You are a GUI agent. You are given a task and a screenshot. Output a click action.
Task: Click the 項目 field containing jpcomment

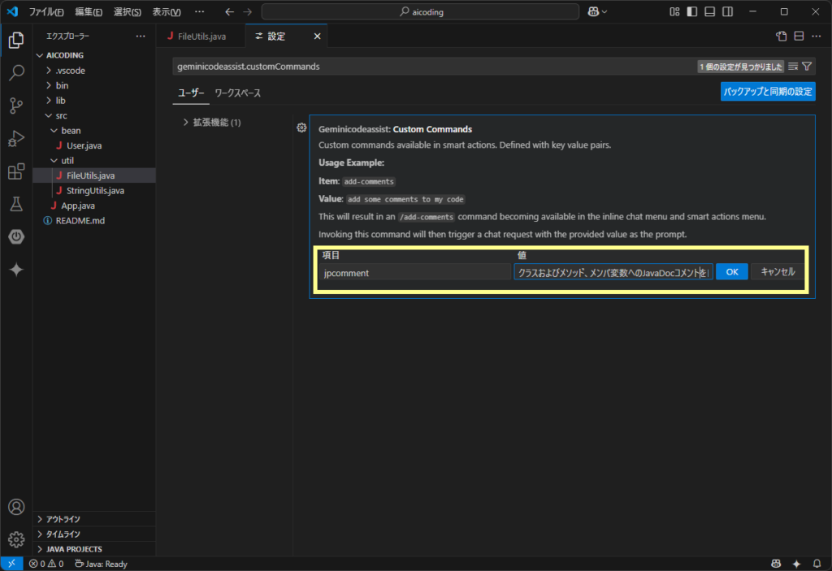tap(415, 273)
